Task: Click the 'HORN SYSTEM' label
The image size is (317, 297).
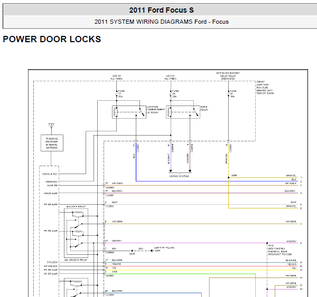Action: (179, 176)
